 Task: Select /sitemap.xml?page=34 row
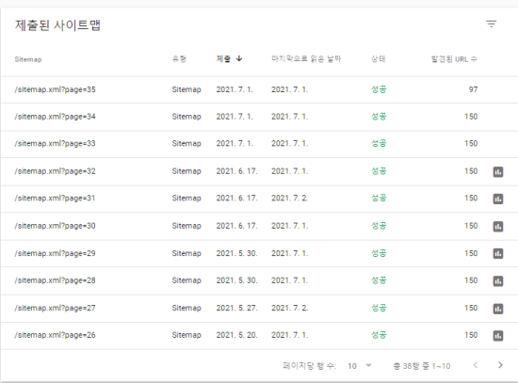(259, 117)
